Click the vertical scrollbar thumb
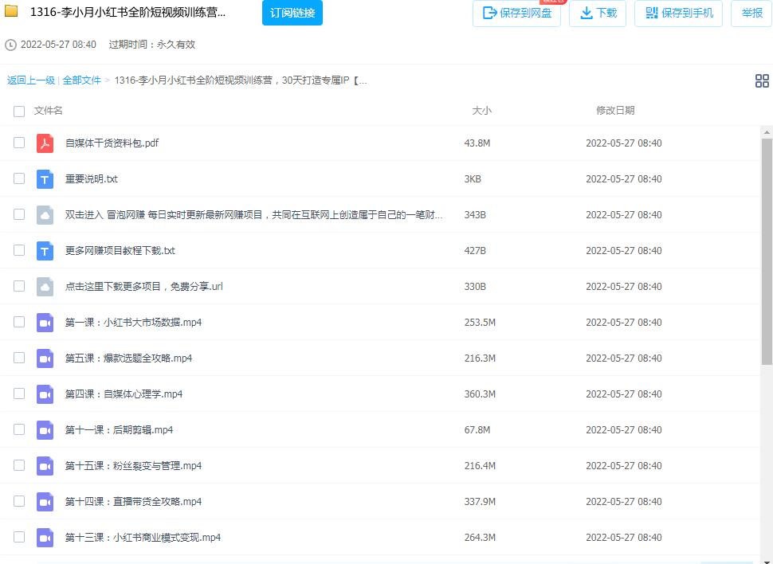The height and width of the screenshot is (564, 773). pyautogui.click(x=767, y=252)
